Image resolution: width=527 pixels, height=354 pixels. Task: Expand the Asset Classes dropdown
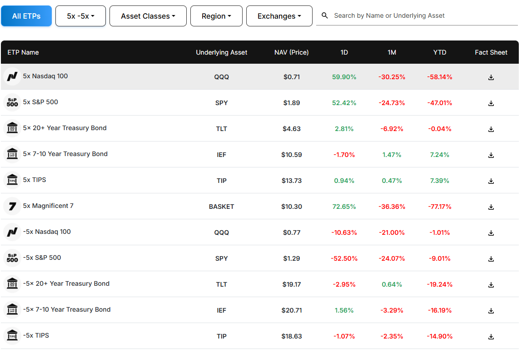pos(148,16)
